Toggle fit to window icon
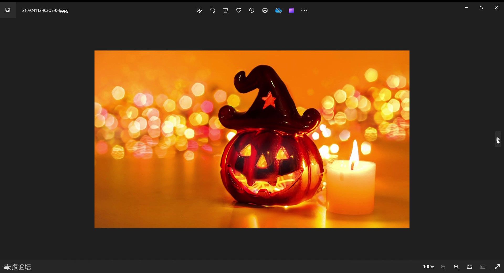The image size is (504, 273). point(470,267)
